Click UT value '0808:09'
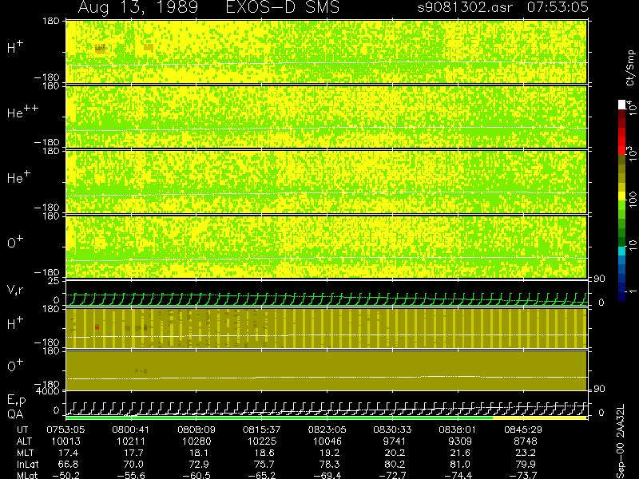 (x=196, y=430)
